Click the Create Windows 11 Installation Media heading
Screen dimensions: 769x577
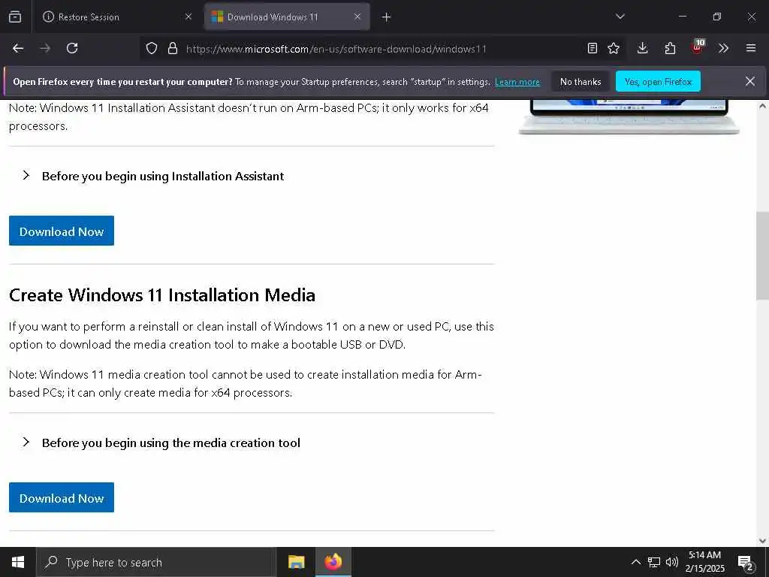point(162,295)
